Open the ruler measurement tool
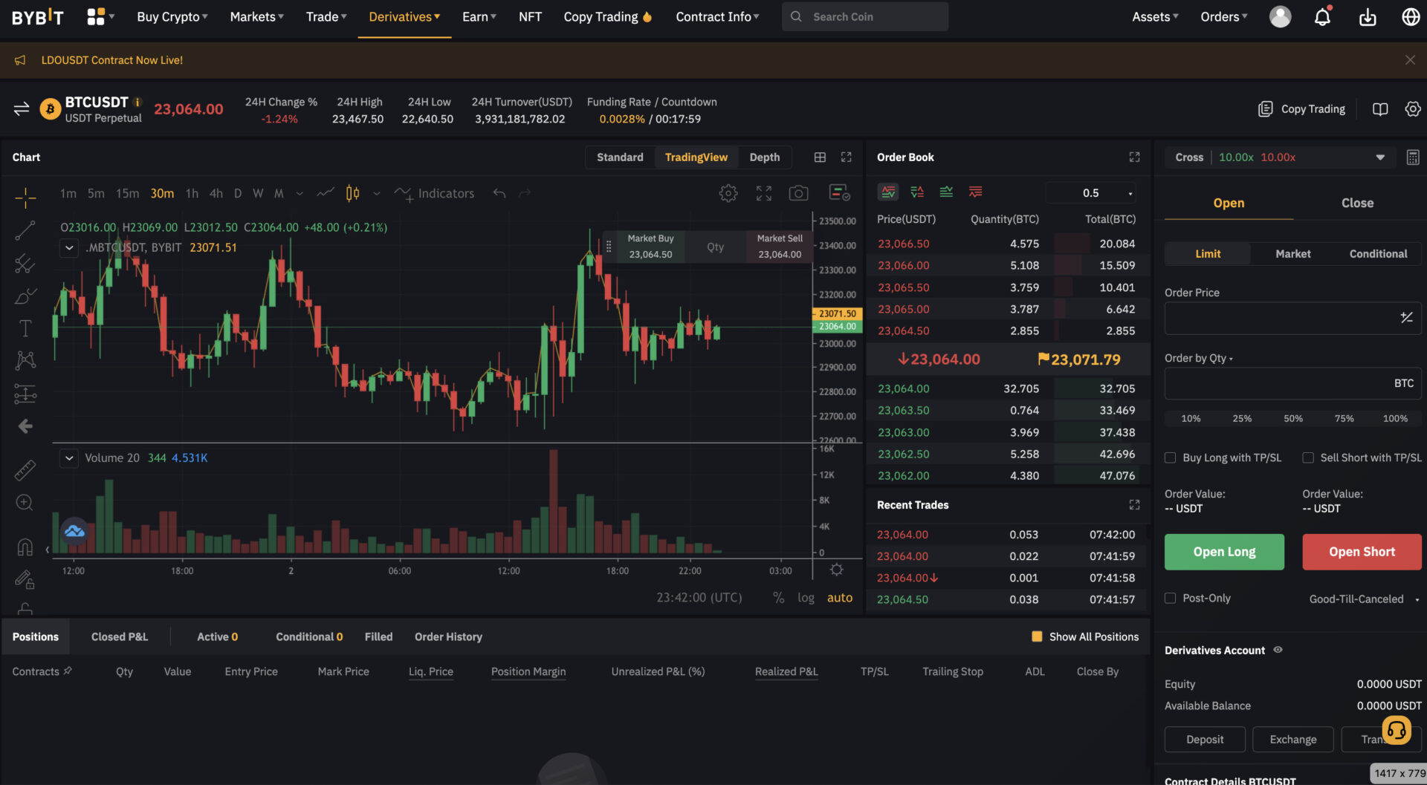The image size is (1427, 785). [x=25, y=469]
